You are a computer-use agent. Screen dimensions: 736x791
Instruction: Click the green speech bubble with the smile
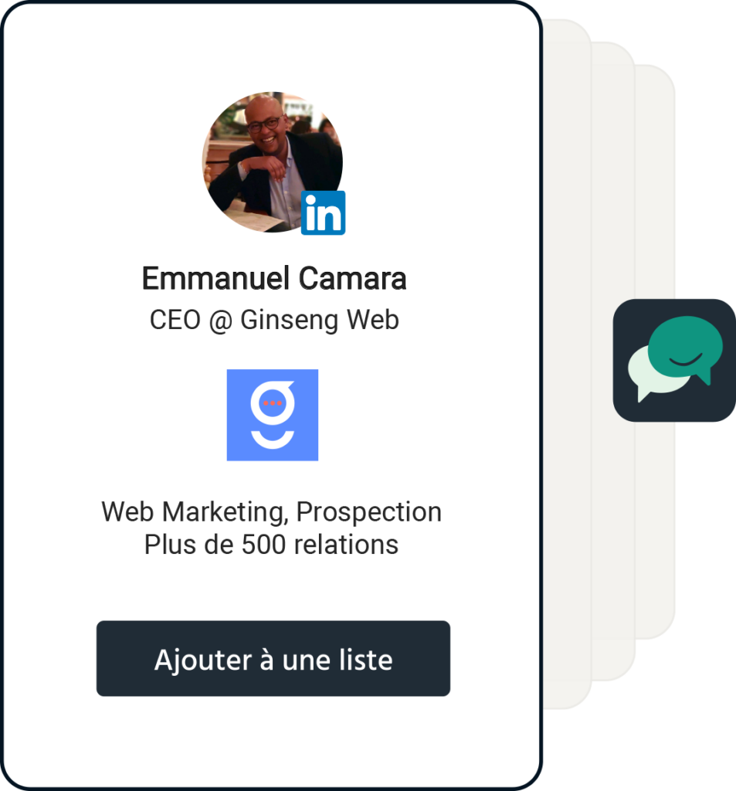coord(686,349)
